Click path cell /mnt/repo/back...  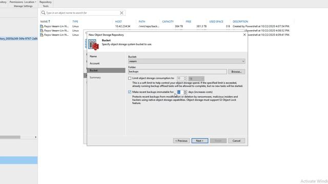(x=149, y=26)
